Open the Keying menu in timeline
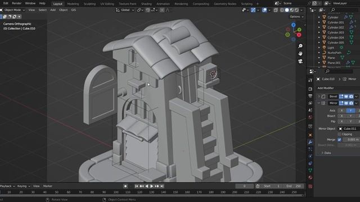The height and width of the screenshot is (202, 360). [x=23, y=186]
